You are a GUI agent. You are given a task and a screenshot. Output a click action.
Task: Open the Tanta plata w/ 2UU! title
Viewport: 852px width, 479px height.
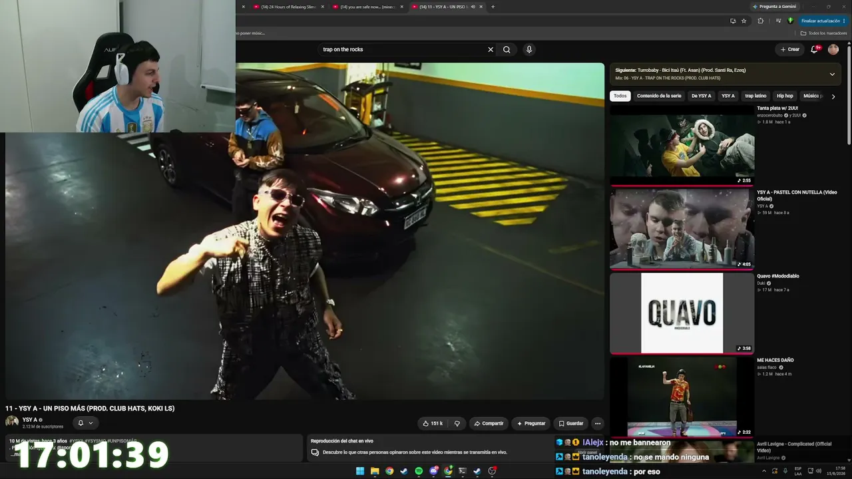click(x=777, y=108)
